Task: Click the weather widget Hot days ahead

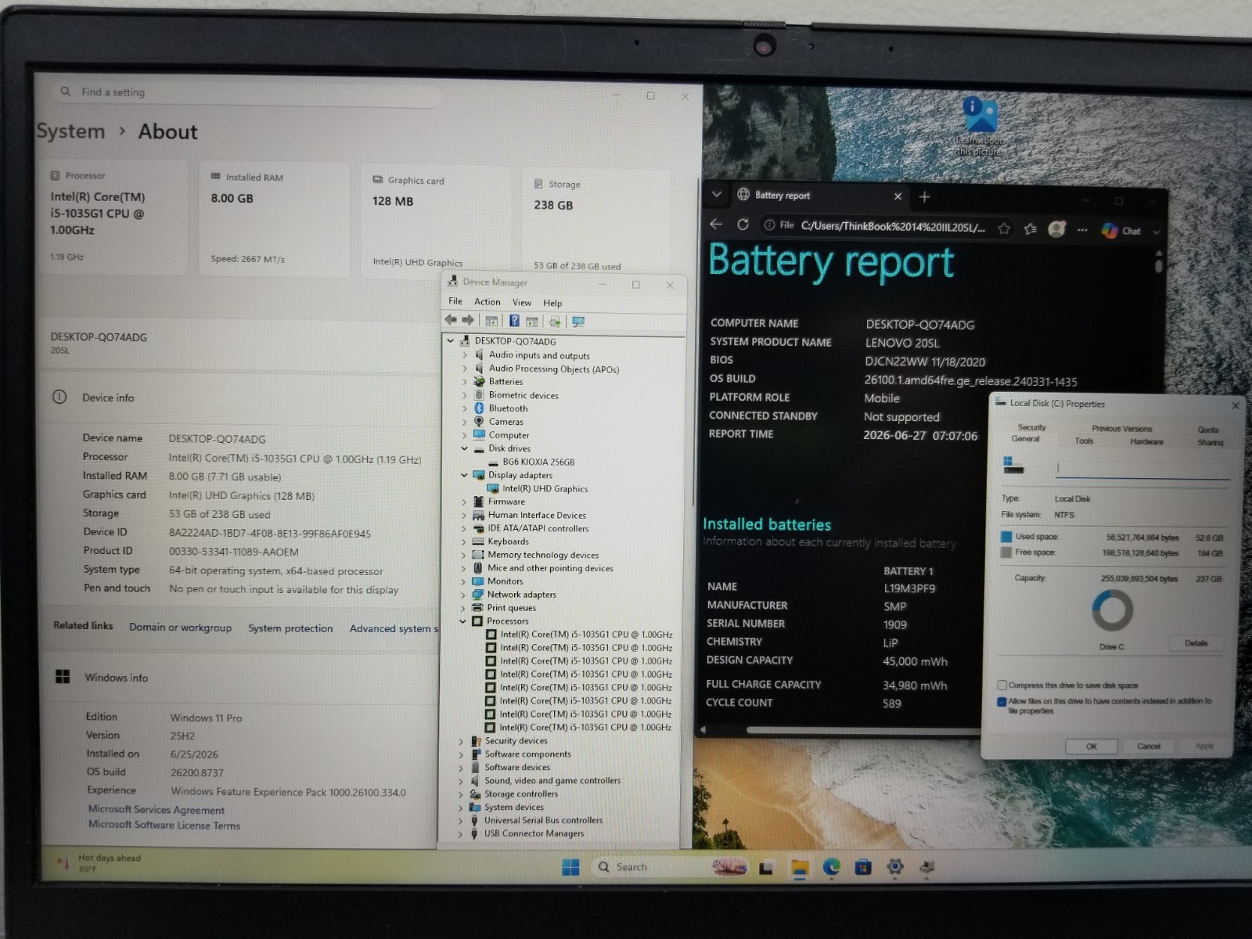Action: pos(100,863)
